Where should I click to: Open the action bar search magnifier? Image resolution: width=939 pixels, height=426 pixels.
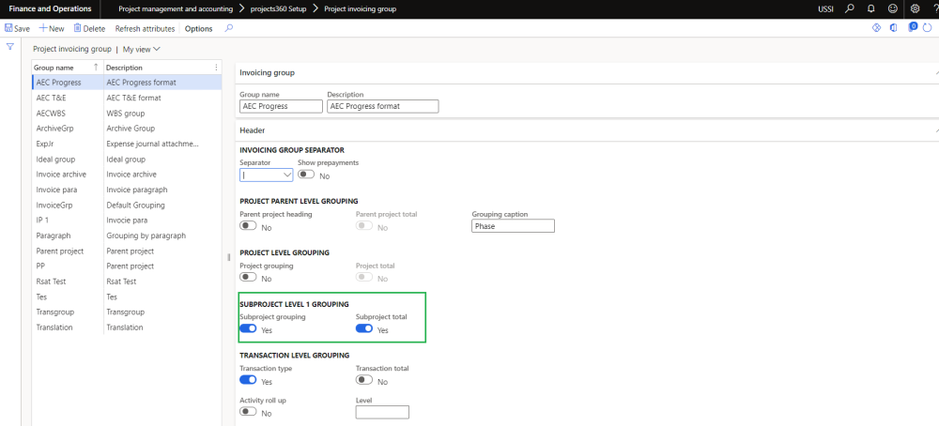[x=228, y=28]
